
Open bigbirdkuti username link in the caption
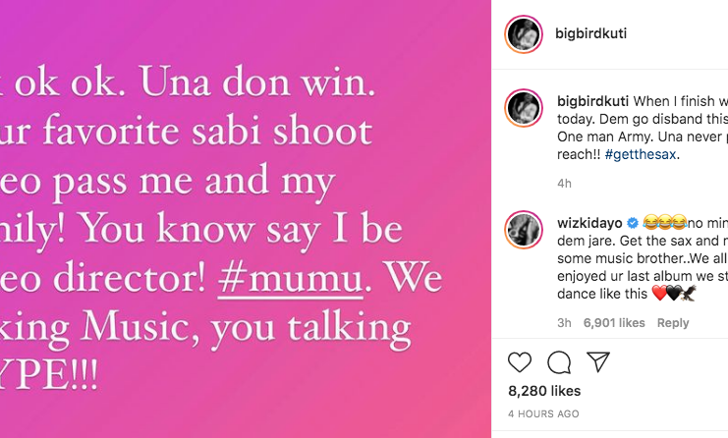pyautogui.click(x=591, y=100)
